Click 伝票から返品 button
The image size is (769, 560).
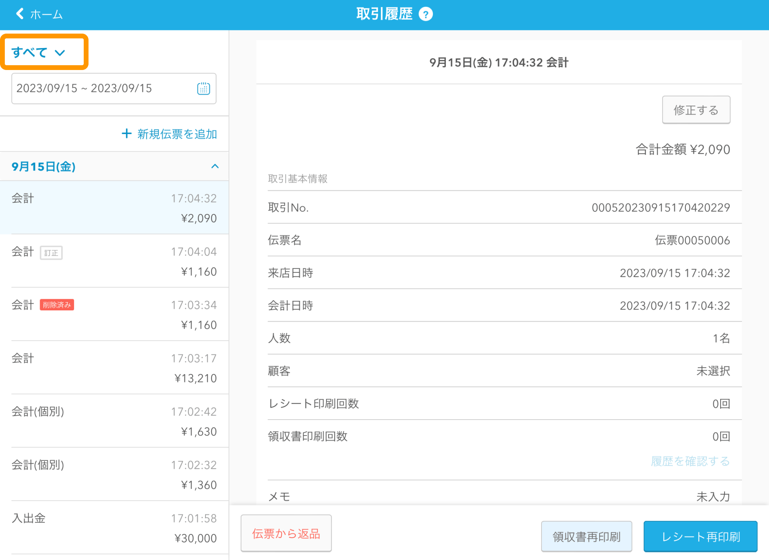click(286, 534)
